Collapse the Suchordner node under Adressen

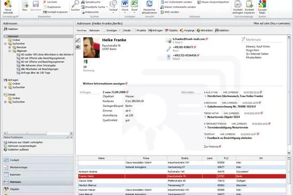5,44
